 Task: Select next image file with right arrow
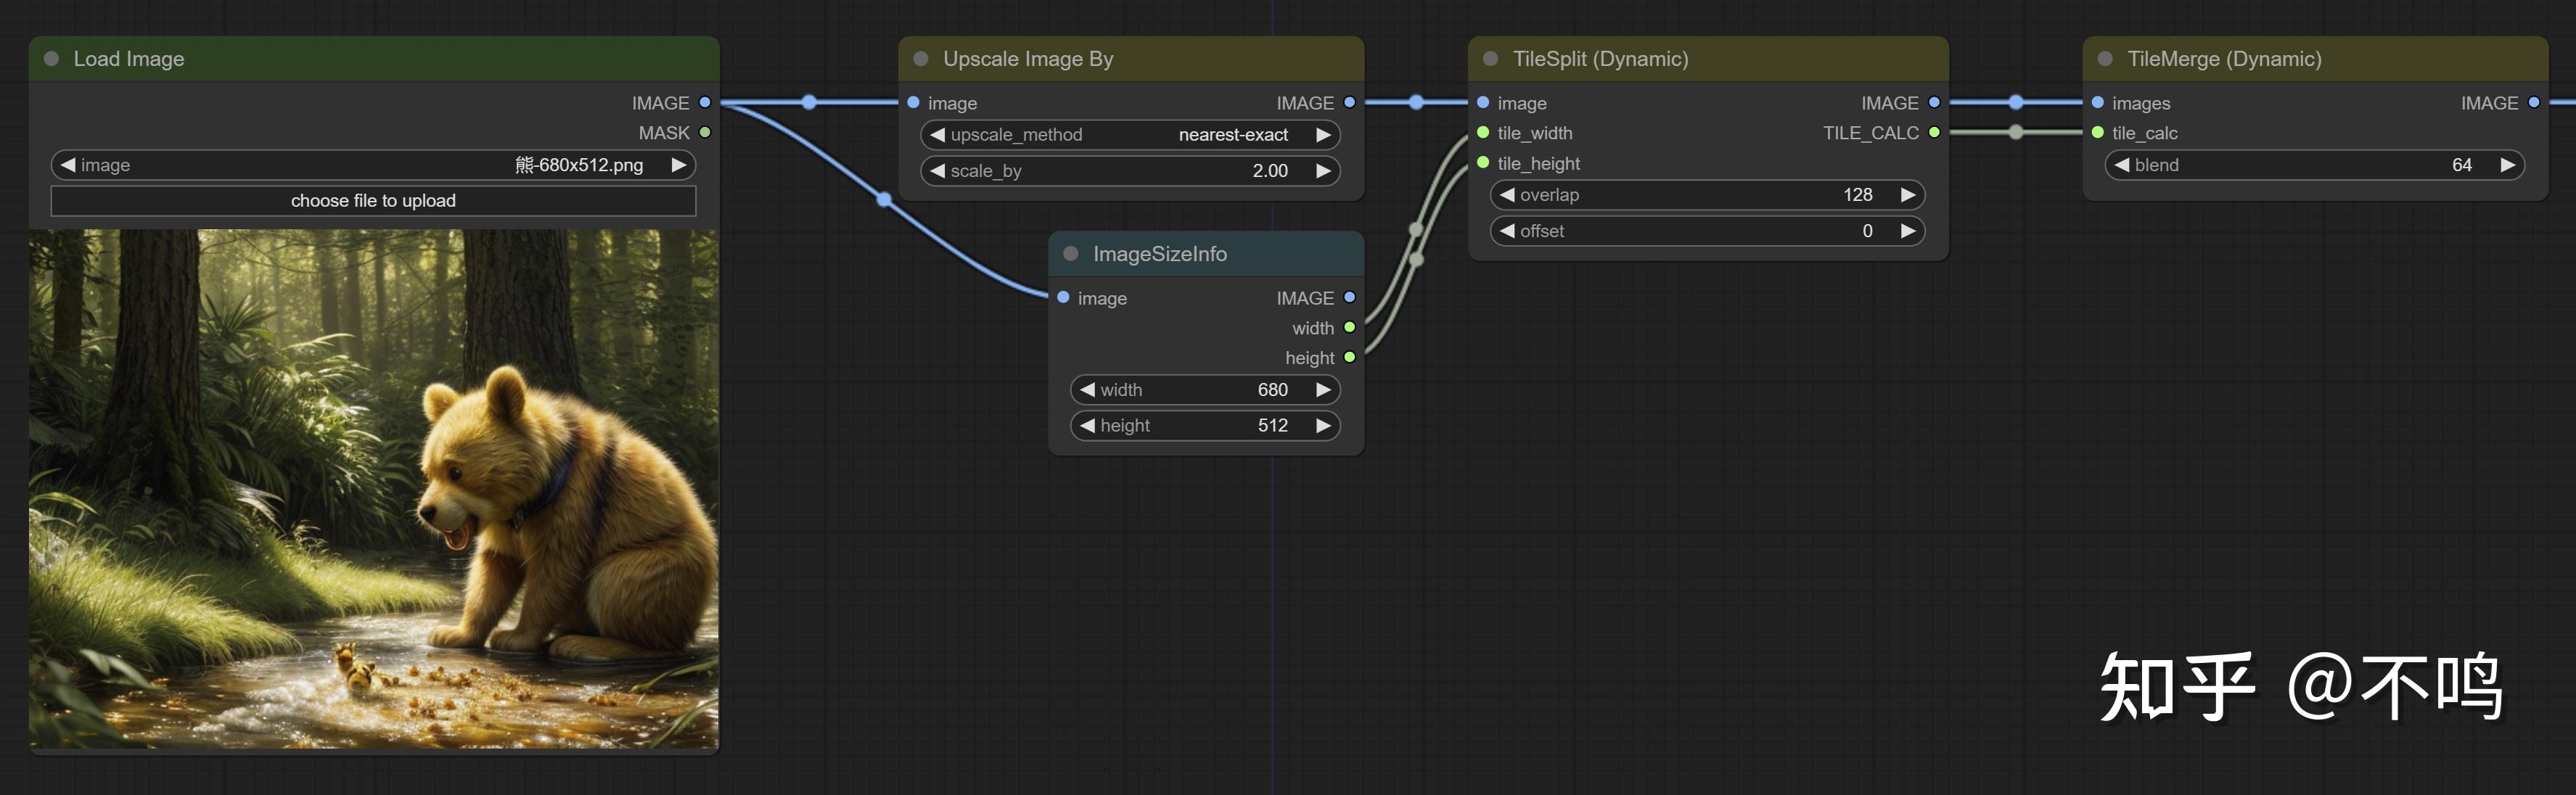679,165
